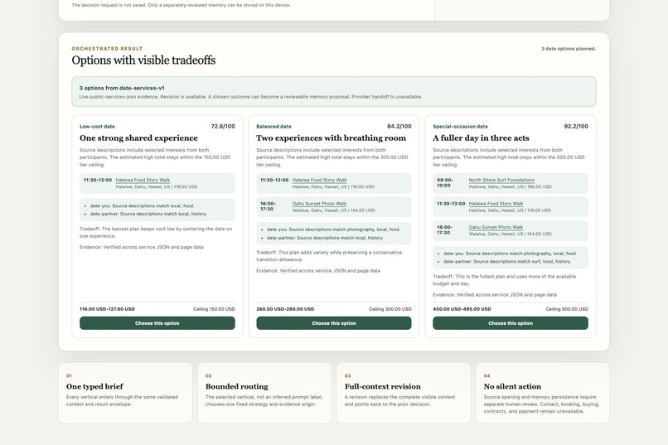668x445 pixels.
Task: Click the '450.00 USD-495.00 USD' price range
Action: 462,309
